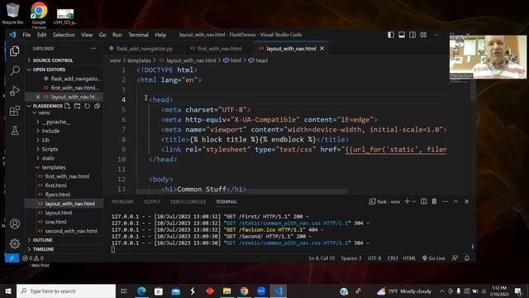Open launch profile dropdown next to plus
Image resolution: width=529 pixels, height=298 pixels.
414,201
